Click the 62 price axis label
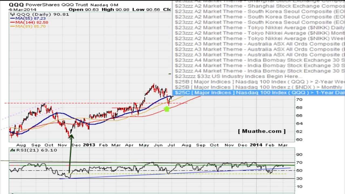Screen dimensions: 345x194 click(299, 131)
